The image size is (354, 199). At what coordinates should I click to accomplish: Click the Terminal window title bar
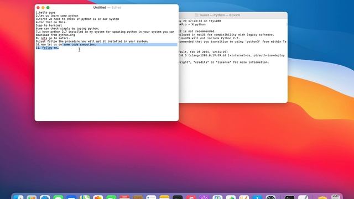pos(233,15)
